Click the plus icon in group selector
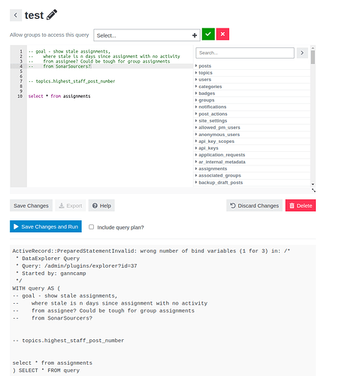 click(195, 35)
